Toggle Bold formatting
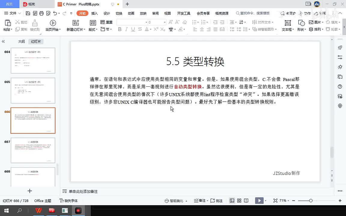The width and height of the screenshot is (346, 216). pyautogui.click(x=120, y=29)
